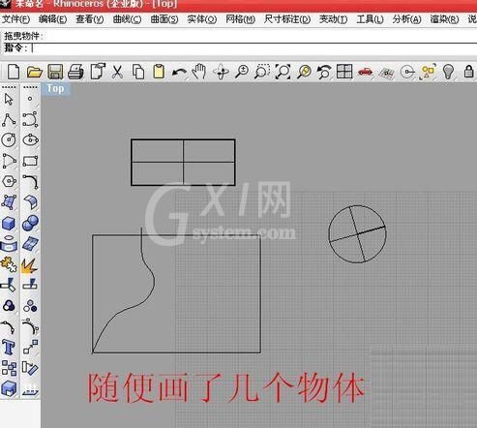
Task: Select the Trim tool
Action: point(8,285)
